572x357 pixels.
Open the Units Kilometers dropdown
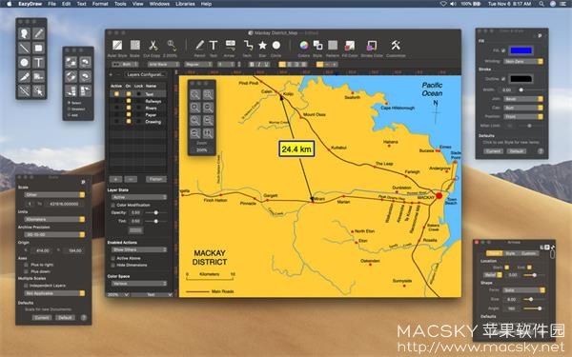[x=54, y=219]
